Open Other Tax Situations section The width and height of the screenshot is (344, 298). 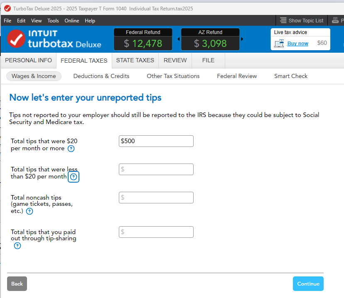coord(173,76)
